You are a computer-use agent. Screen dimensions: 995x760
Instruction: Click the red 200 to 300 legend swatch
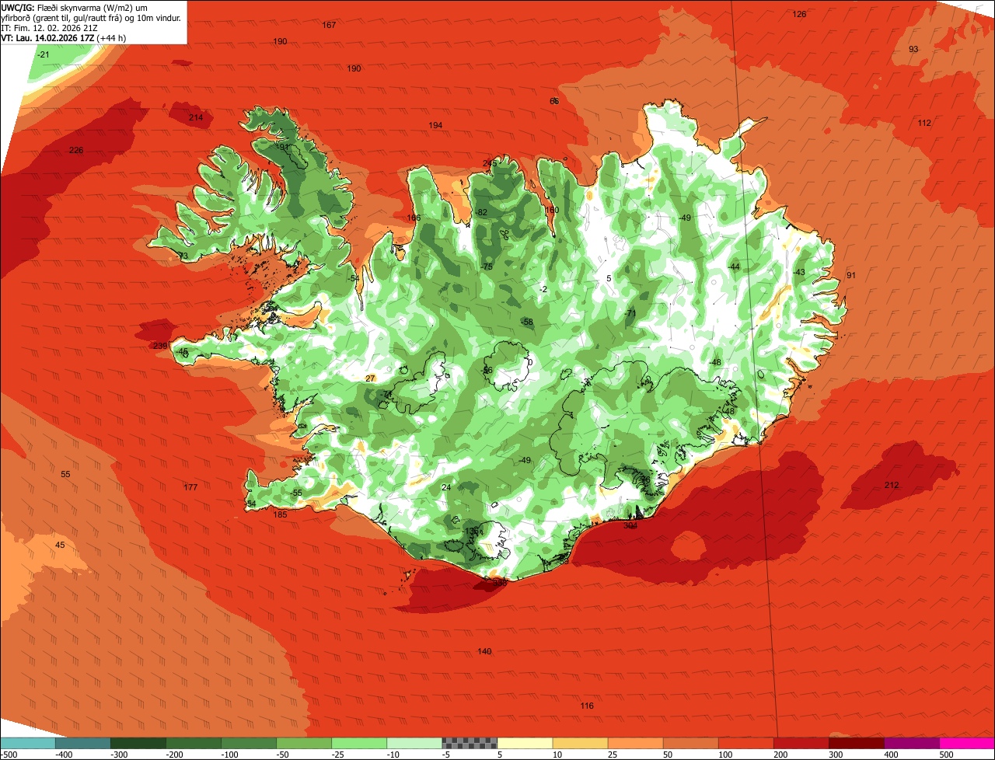(801, 742)
